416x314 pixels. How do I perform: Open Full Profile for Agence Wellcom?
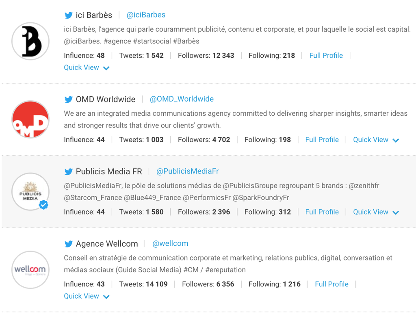(331, 284)
